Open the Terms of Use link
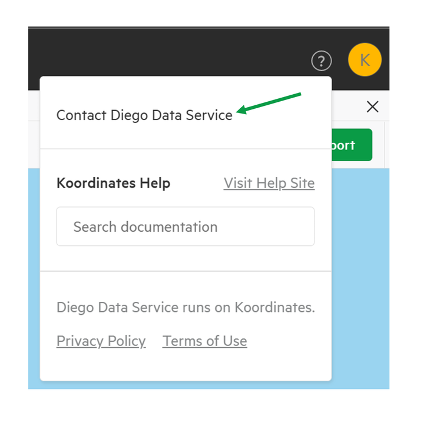This screenshot has height=423, width=424. 205,341
